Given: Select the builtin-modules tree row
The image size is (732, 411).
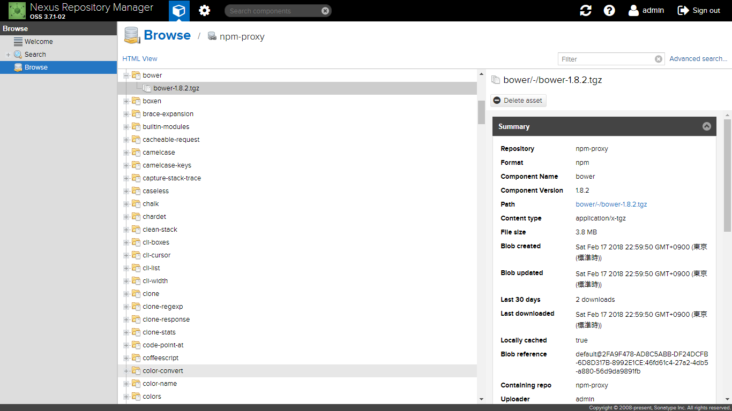Looking at the screenshot, I should tap(297, 127).
